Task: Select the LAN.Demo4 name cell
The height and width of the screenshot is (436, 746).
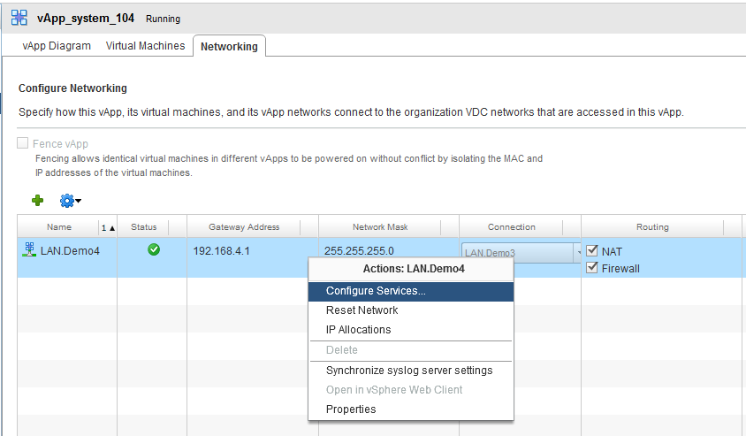Action: coord(70,251)
